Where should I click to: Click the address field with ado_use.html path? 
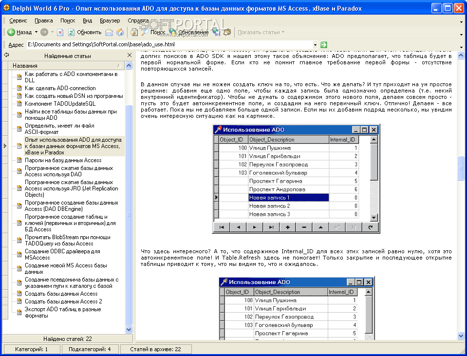[169, 45]
